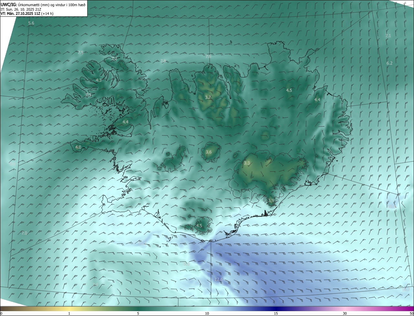The height and width of the screenshot is (316, 414).
Task: Click the 3.7 value label
Action: point(208,98)
